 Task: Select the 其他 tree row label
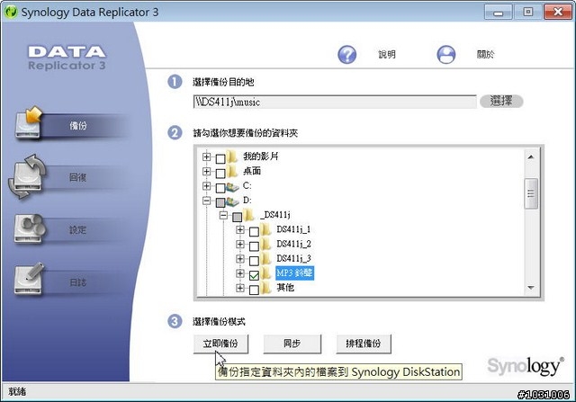click(285, 288)
